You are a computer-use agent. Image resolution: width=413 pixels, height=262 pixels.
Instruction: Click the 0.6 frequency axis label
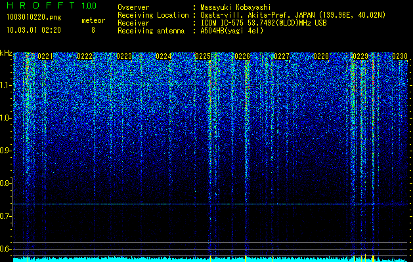pos(5,249)
